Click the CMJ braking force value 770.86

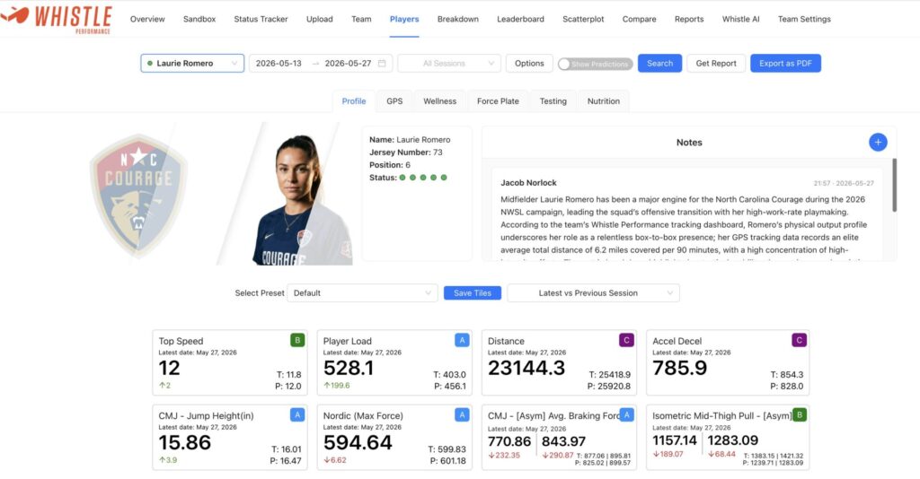[x=509, y=441]
